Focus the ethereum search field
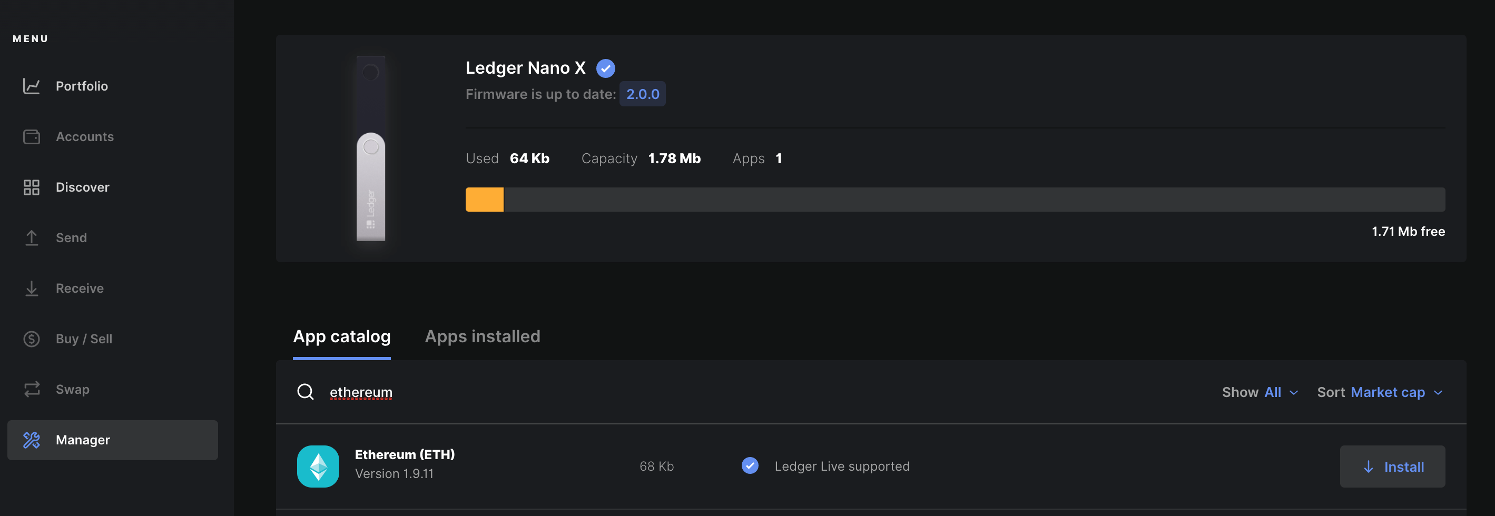The image size is (1495, 516). 754,392
